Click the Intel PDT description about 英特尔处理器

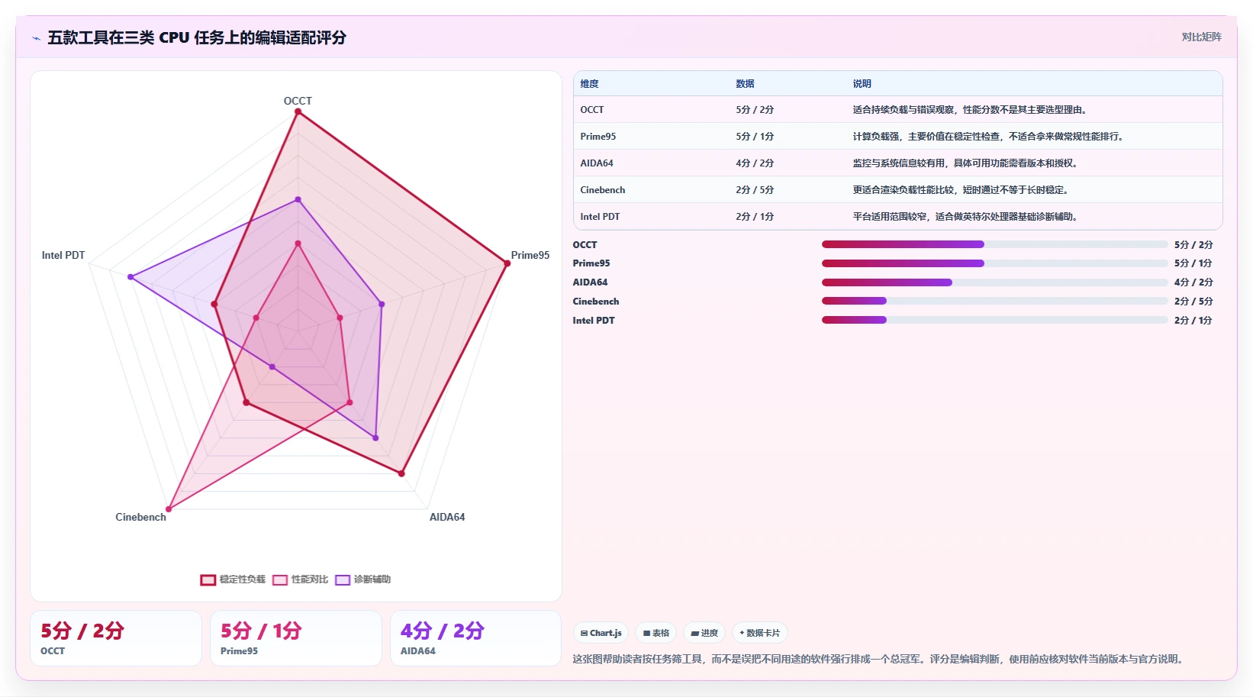[965, 217]
